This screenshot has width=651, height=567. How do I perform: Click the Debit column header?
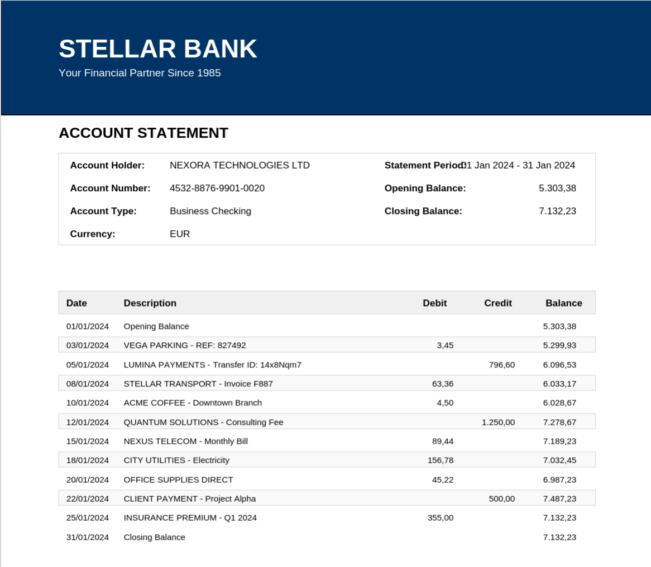coord(435,303)
